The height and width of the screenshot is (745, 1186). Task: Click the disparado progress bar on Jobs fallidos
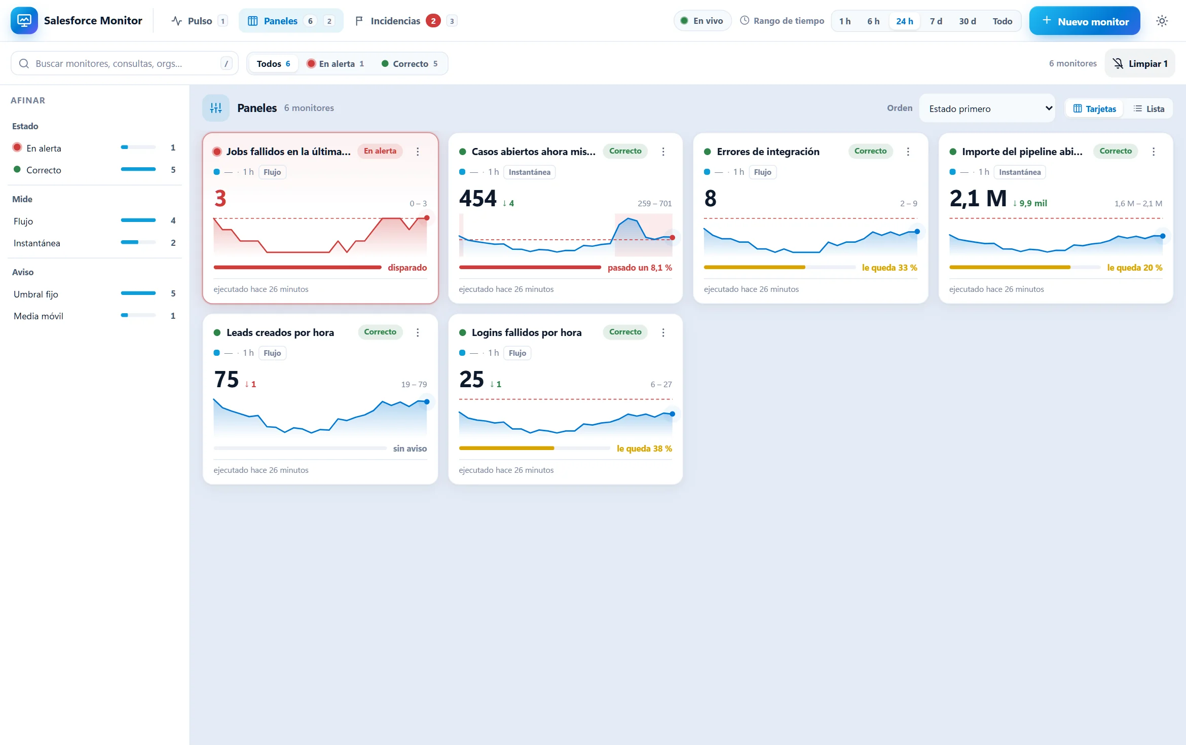[298, 267]
